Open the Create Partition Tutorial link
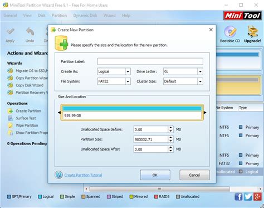The image size is (264, 208). click(83, 175)
